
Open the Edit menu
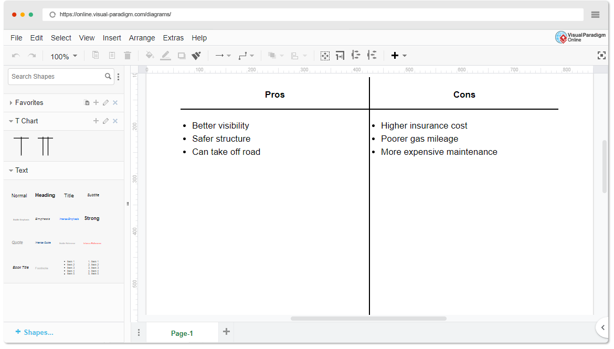pos(36,38)
